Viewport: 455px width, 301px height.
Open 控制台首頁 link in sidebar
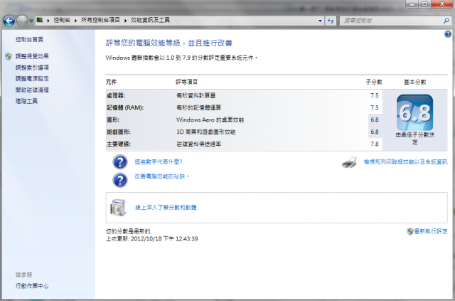[29, 40]
